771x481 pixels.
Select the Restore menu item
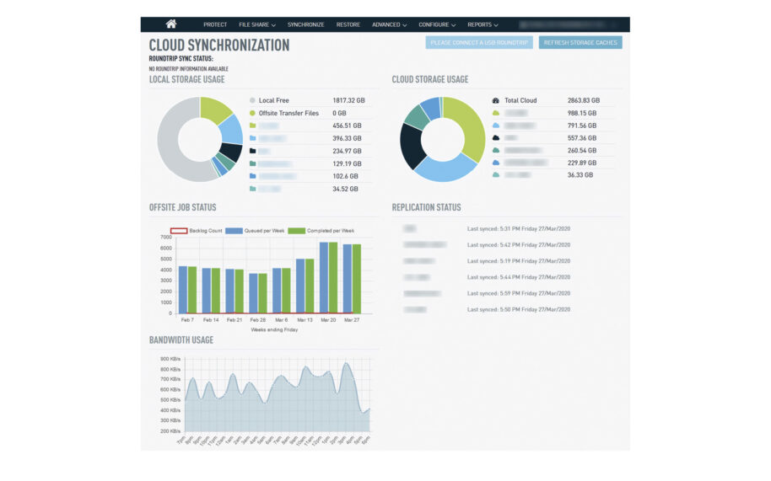click(x=348, y=24)
